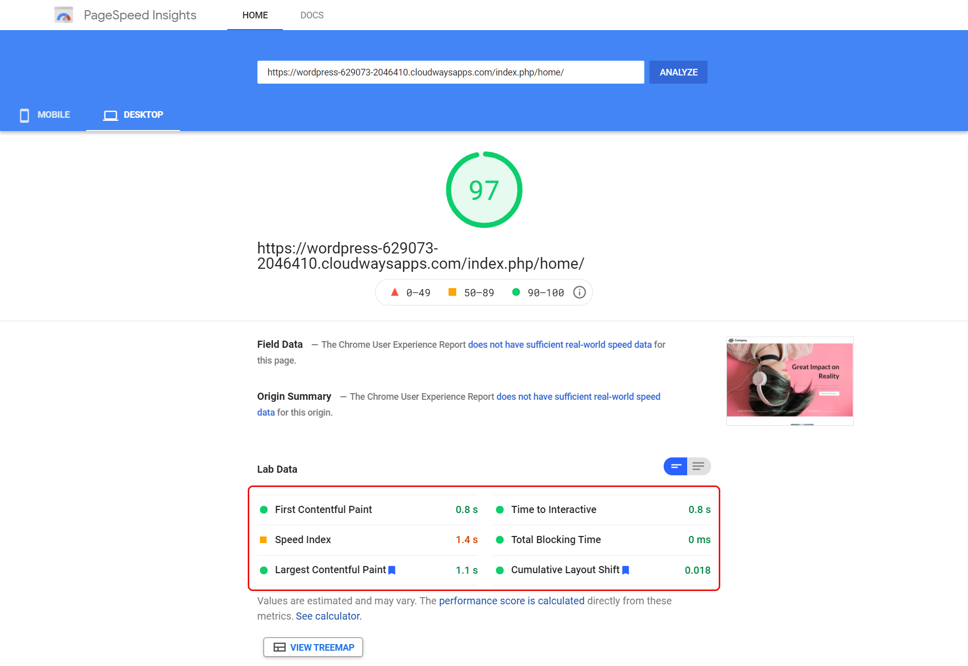Image resolution: width=968 pixels, height=666 pixels.
Task: Click the bookmark icon beside Largest Contentful Paint
Action: (x=392, y=570)
